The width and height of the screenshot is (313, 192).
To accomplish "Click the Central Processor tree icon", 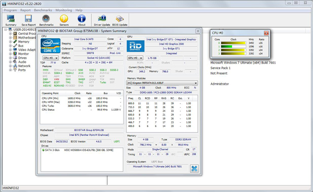I will click(15, 34).
